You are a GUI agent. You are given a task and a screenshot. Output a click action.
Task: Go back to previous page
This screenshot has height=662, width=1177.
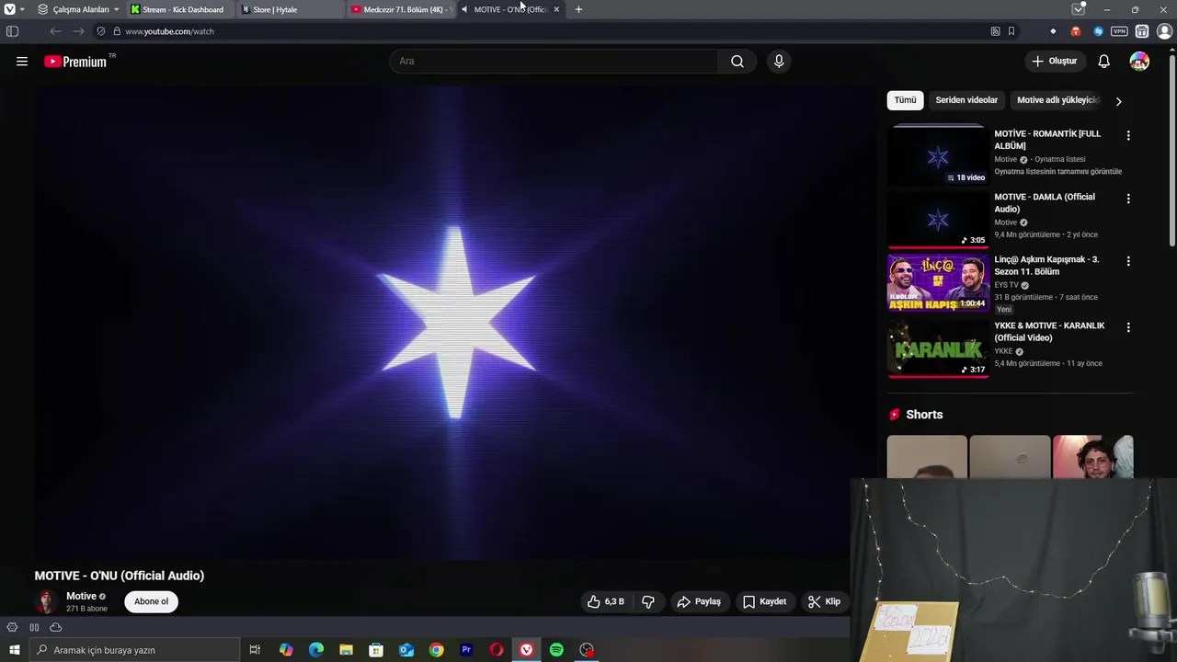pyautogui.click(x=55, y=31)
